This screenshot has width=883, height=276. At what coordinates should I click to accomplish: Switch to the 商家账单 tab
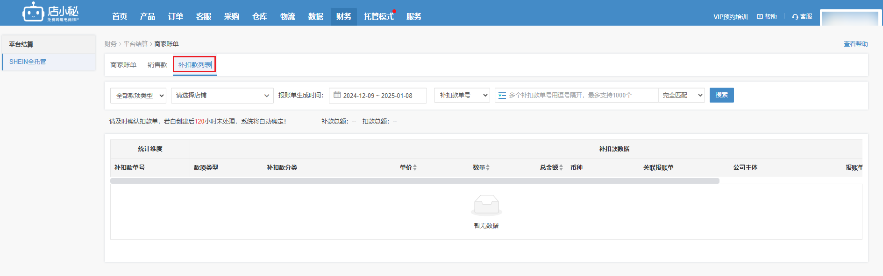[123, 65]
